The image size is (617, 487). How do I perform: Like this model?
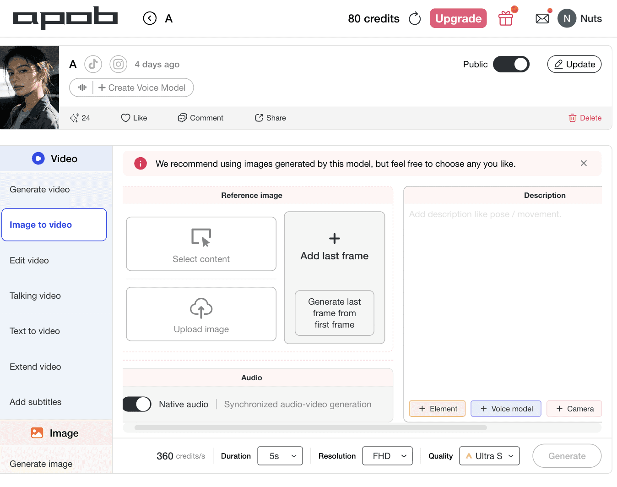(134, 118)
